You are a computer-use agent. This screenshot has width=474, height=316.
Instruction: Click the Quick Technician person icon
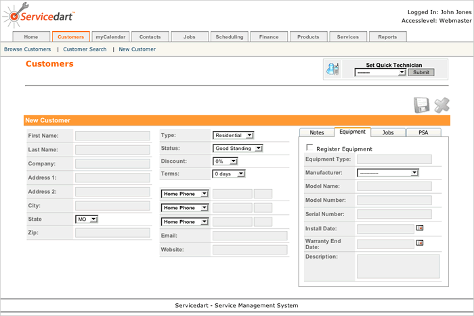pyautogui.click(x=332, y=69)
